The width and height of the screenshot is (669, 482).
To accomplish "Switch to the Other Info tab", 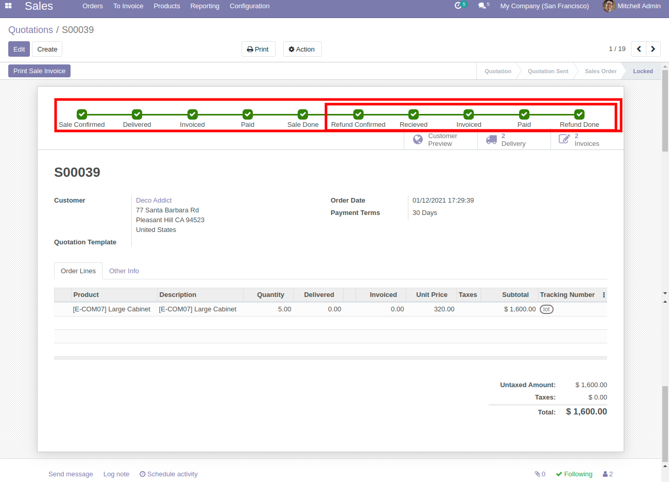I will (x=124, y=271).
